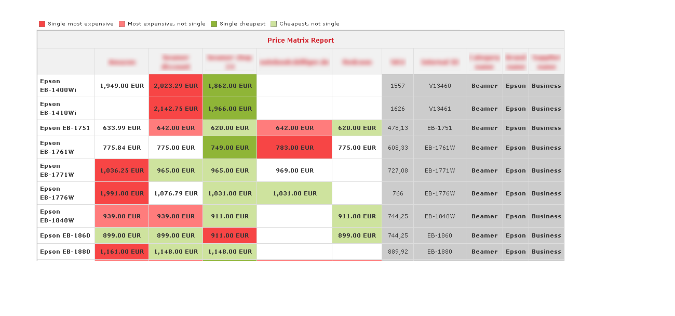Click the gray EB-1776W internal ID cell
This screenshot has height=316, width=675.
[x=440, y=193]
